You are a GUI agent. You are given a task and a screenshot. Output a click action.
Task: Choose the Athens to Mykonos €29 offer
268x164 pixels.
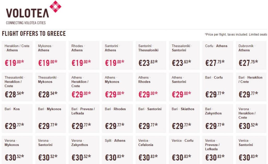pyautogui.click(x=118, y=87)
